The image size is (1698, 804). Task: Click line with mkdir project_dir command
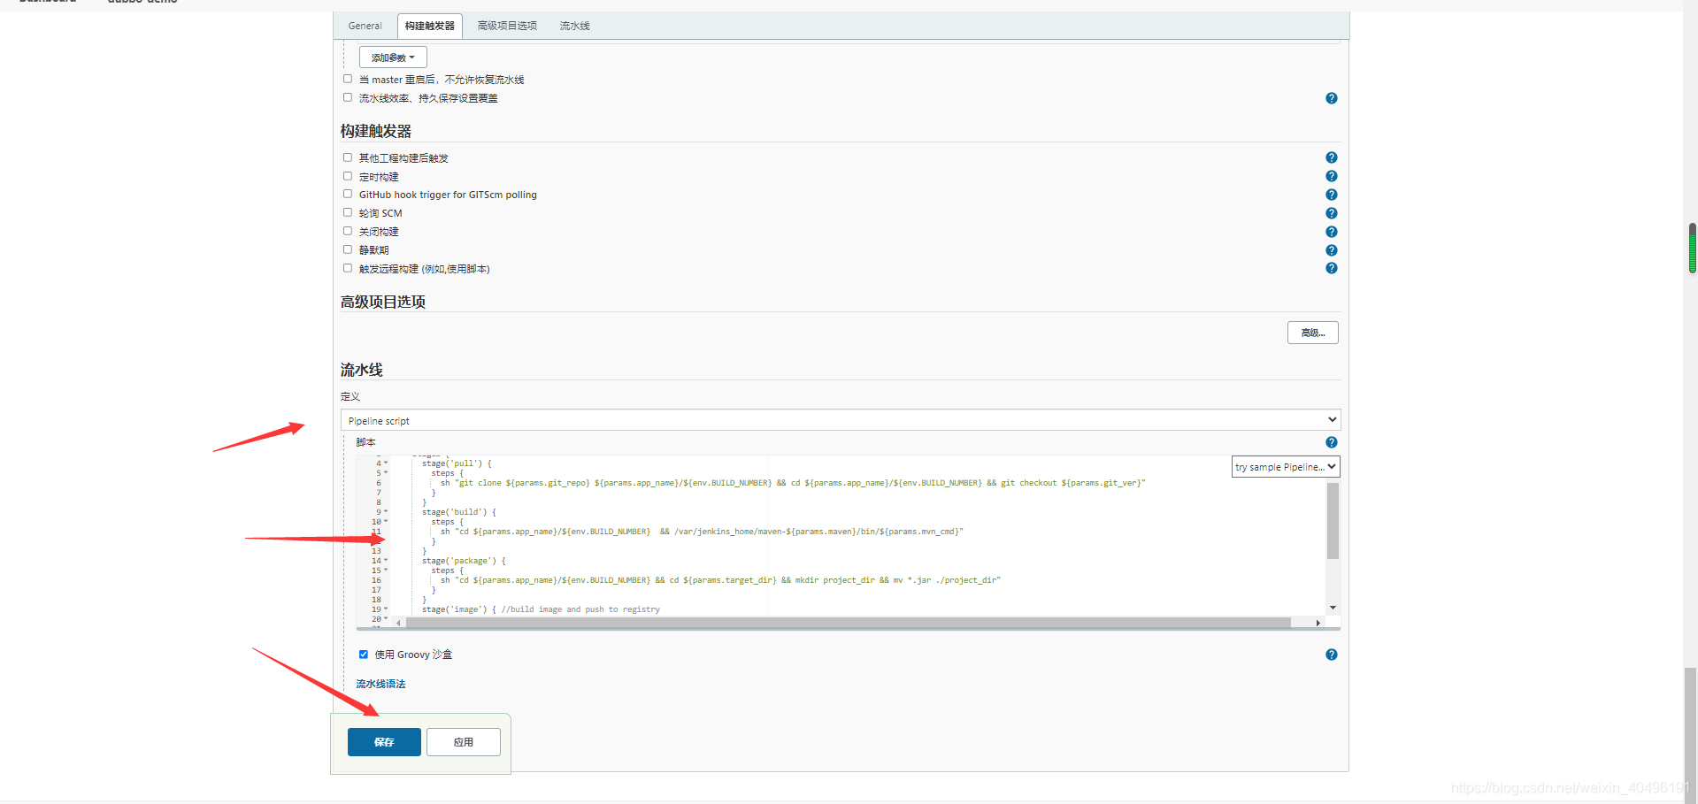[720, 580]
